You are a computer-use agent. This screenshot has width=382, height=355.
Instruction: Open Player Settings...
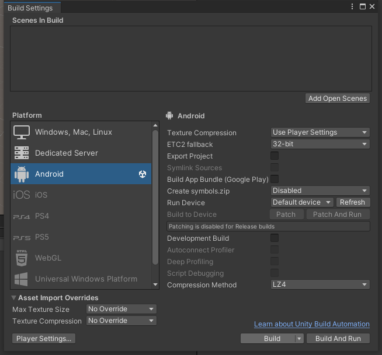tap(44, 339)
